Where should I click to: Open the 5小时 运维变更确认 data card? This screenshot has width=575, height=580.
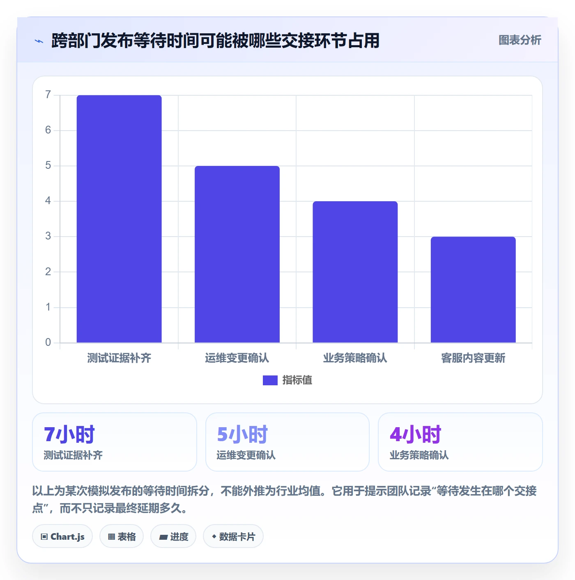pyautogui.click(x=287, y=442)
